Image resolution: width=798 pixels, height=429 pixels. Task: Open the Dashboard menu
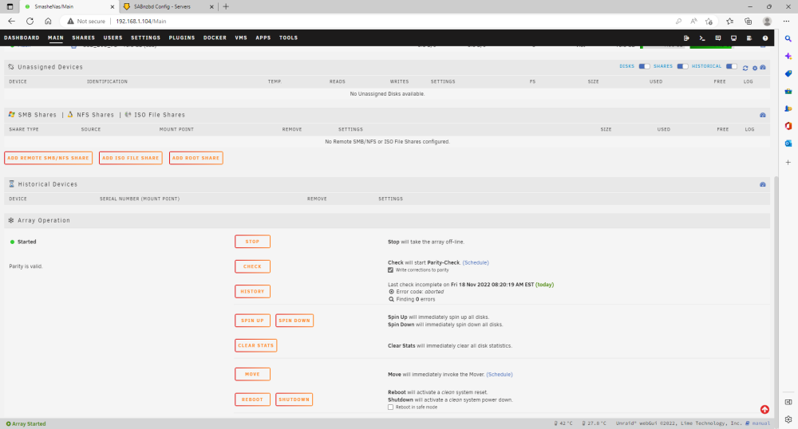22,37
